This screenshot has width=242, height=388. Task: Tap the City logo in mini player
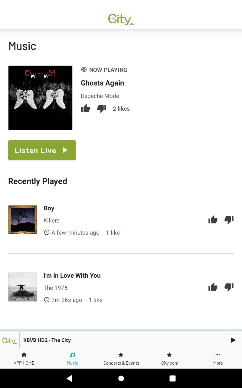pyautogui.click(x=10, y=340)
